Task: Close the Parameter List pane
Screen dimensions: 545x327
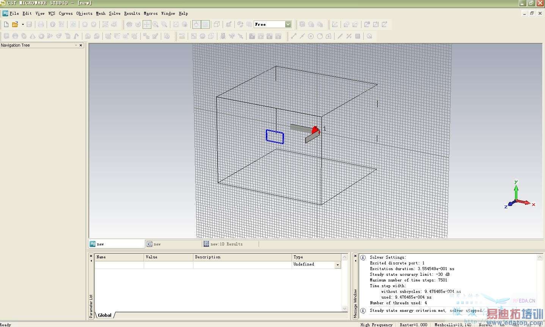Action: click(91, 256)
